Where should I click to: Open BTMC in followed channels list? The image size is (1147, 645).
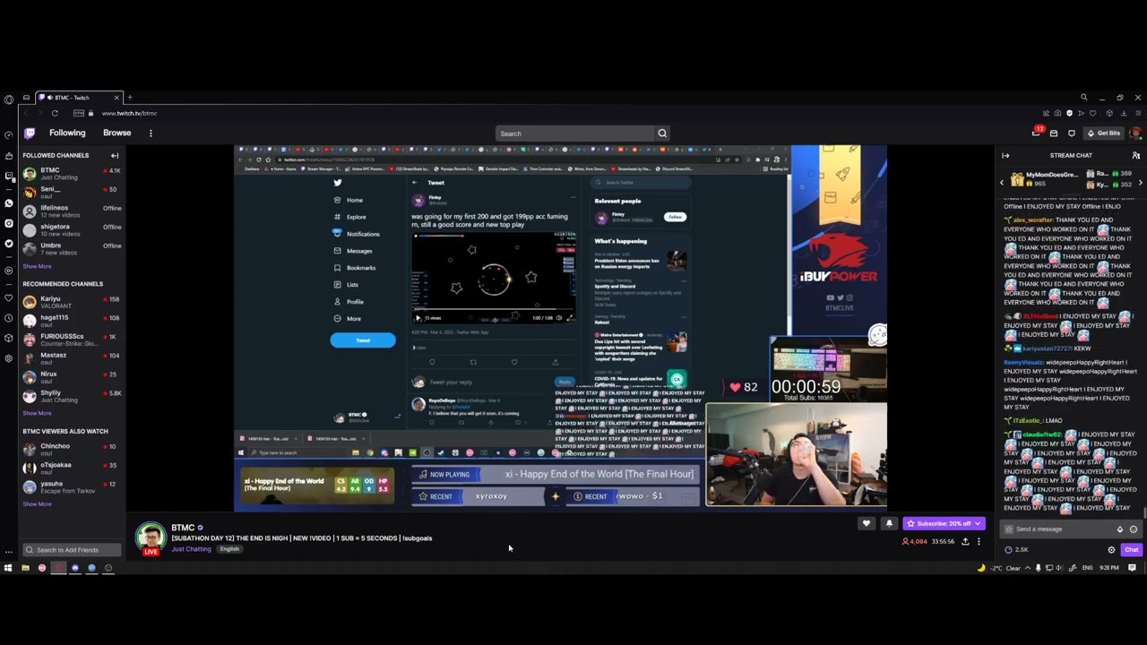click(72, 173)
